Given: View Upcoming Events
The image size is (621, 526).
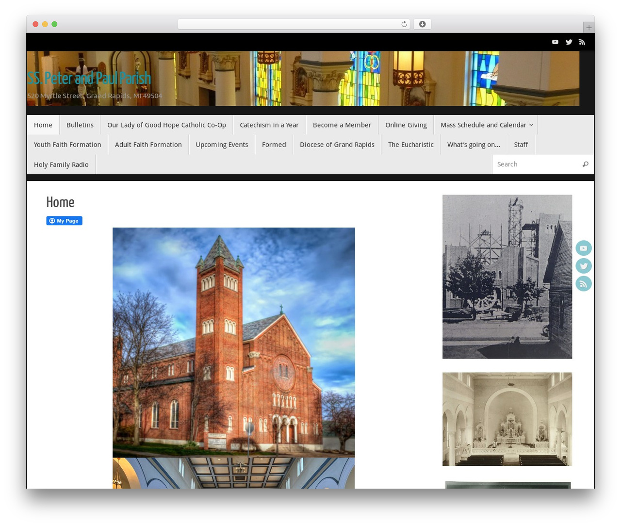Looking at the screenshot, I should (222, 145).
